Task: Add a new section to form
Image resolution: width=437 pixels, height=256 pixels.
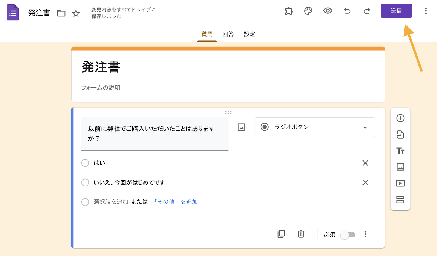Action: pos(400,200)
